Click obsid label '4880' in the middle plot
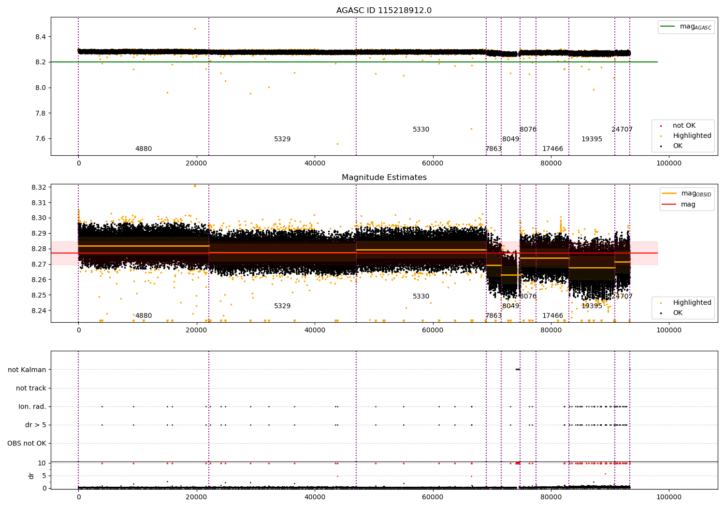Image resolution: width=725 pixels, height=508 pixels. [144, 316]
